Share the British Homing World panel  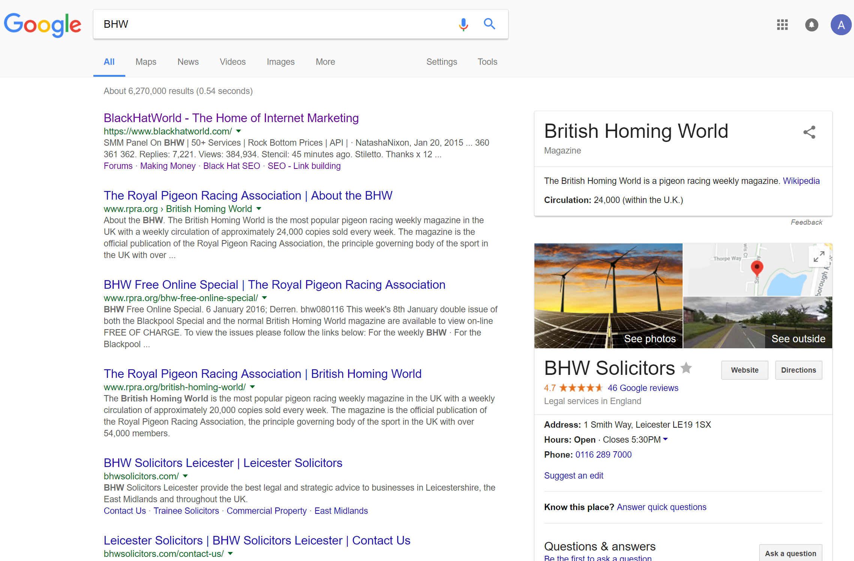[x=809, y=132]
